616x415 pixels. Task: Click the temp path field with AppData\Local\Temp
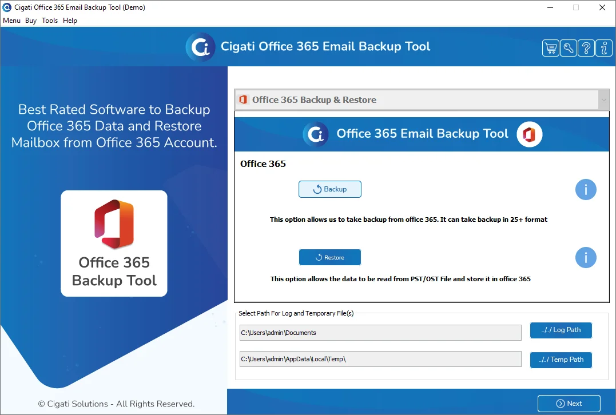point(380,359)
